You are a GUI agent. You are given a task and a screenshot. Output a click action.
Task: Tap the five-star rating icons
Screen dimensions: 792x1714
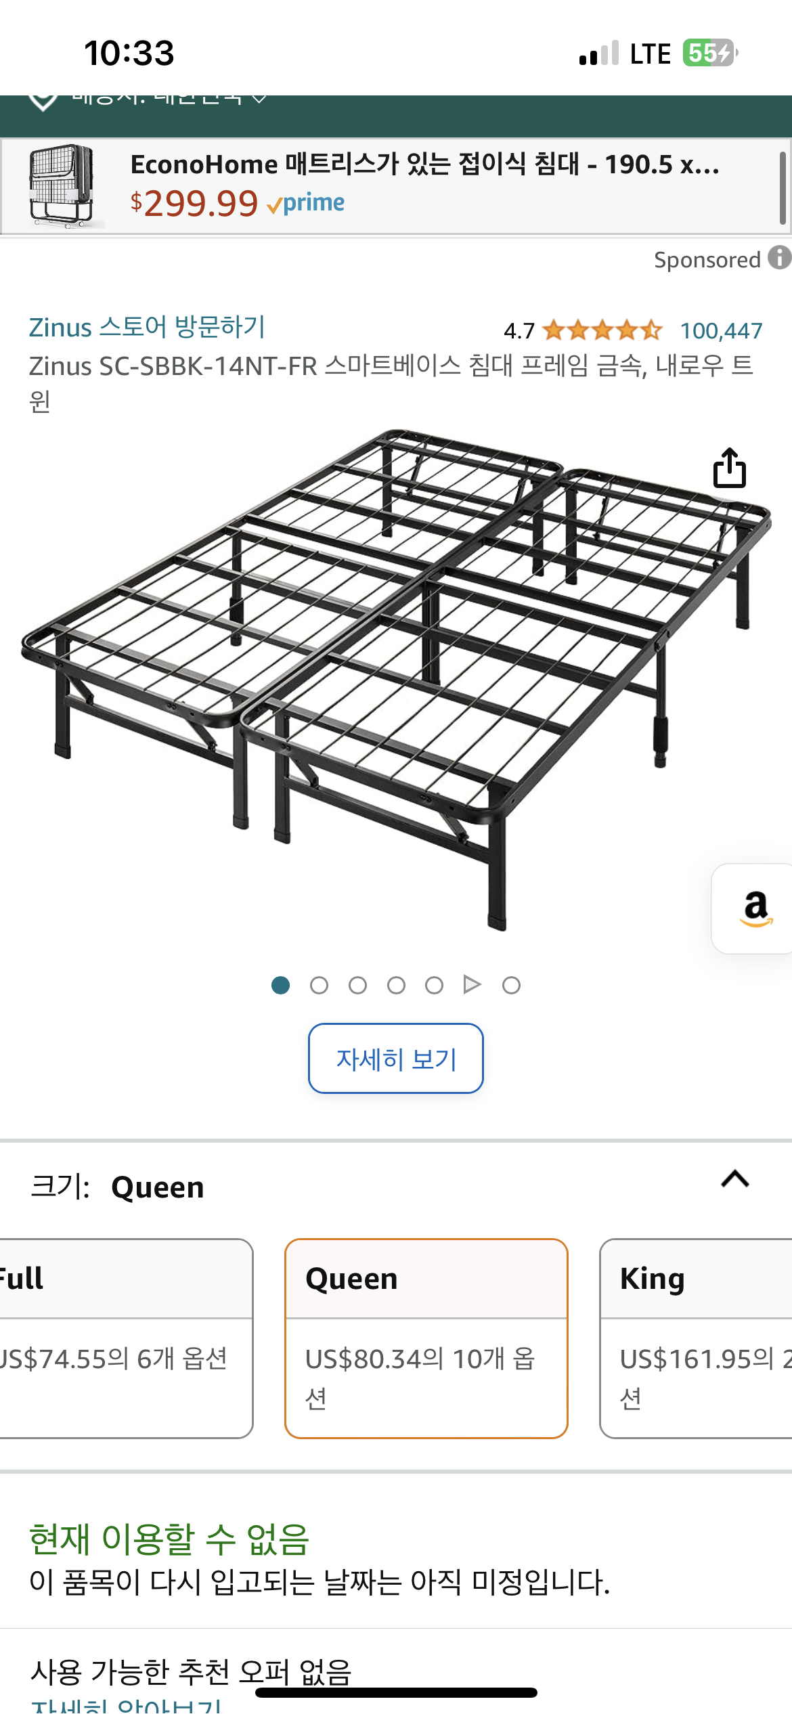click(602, 330)
